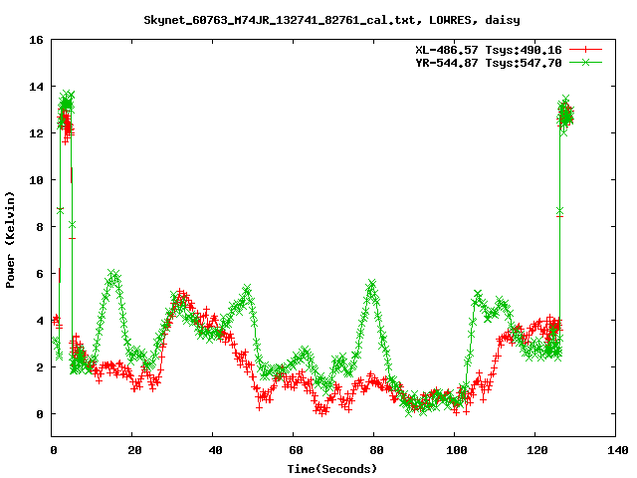
Task: Click the red XL peak near 32 seconds
Action: tap(181, 293)
